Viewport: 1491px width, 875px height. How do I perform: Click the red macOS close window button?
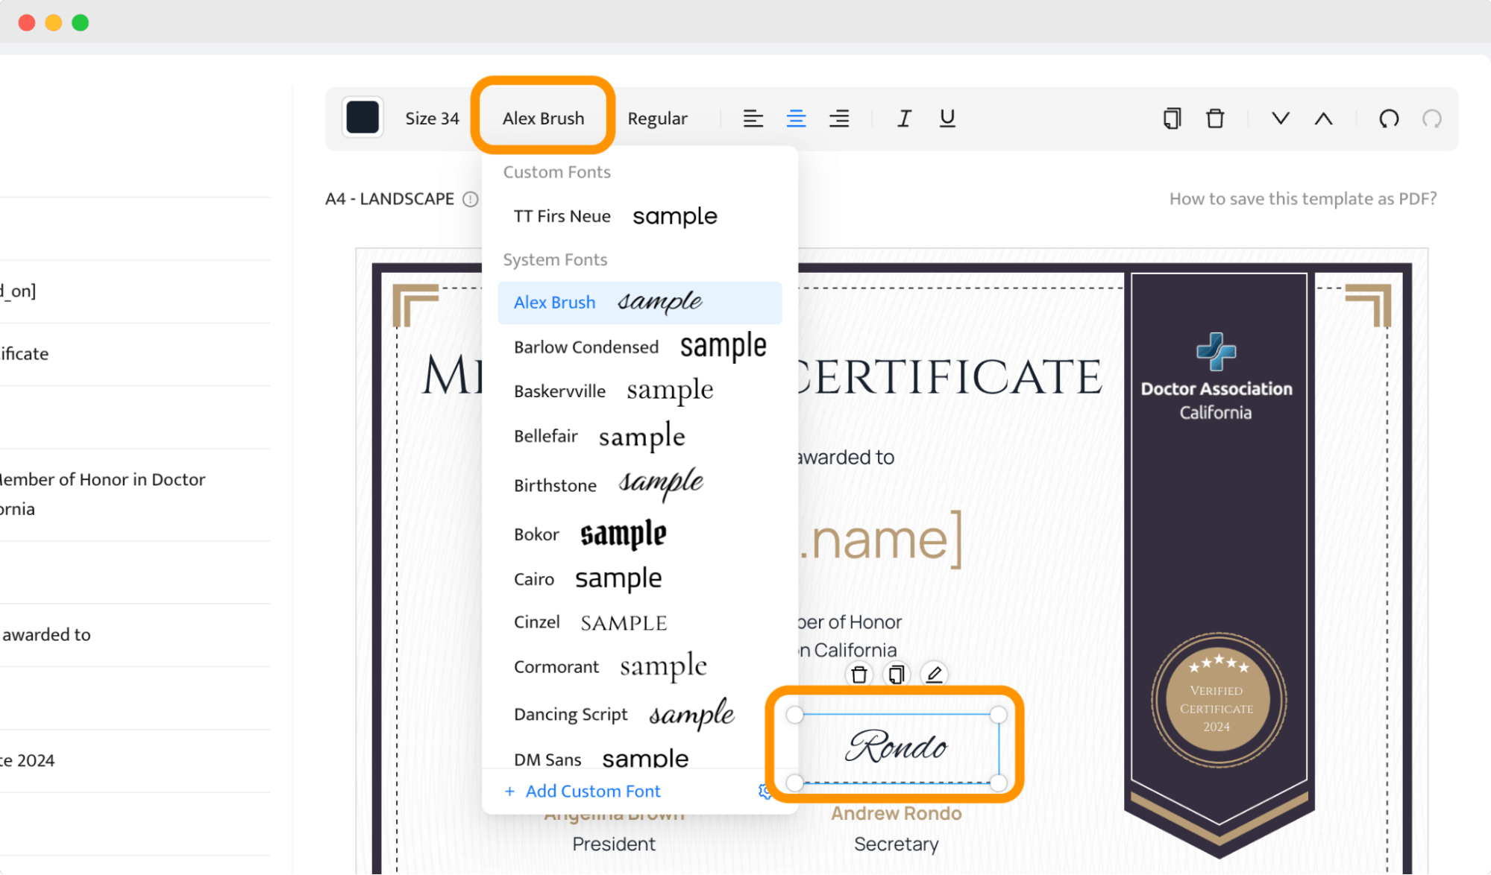(27, 22)
